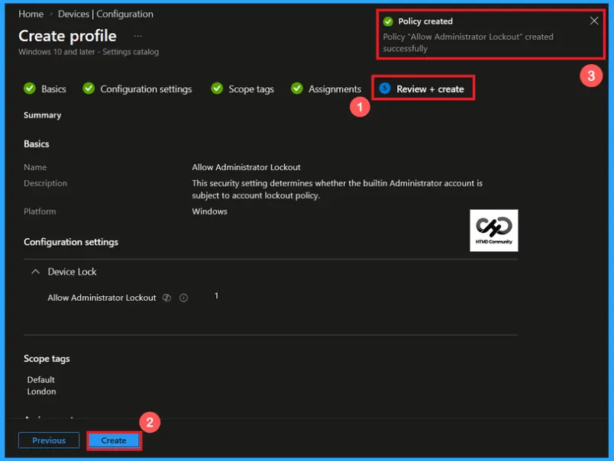Click the description text about builtin Administrator

(x=337, y=189)
